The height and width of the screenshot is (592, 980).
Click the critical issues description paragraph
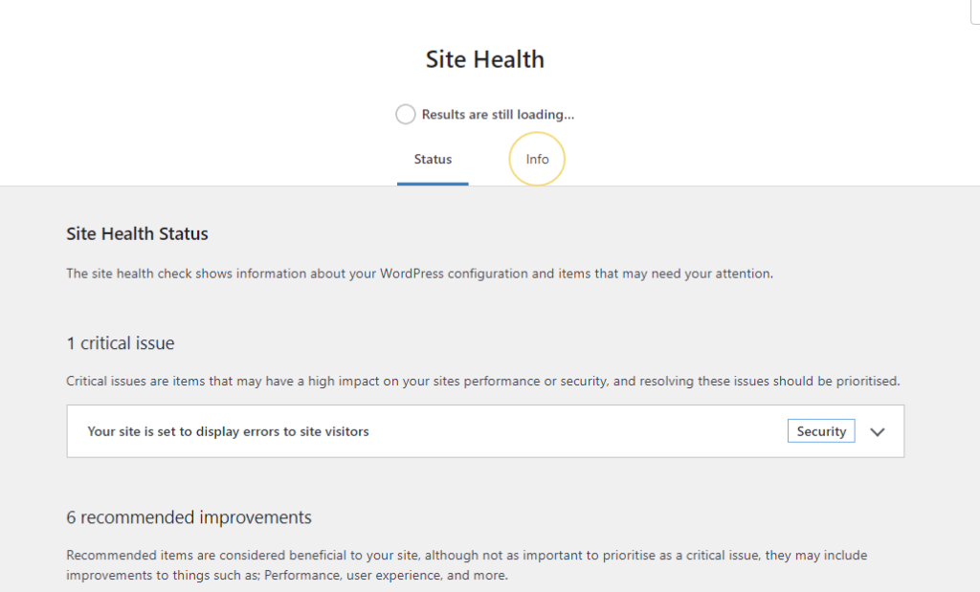pyautogui.click(x=482, y=381)
